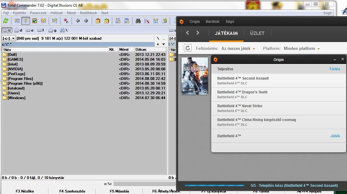Viewport: 347px width, 194px height.
Task: Go back with the left arrow icon in Total Commander
Action: [x=78, y=21]
